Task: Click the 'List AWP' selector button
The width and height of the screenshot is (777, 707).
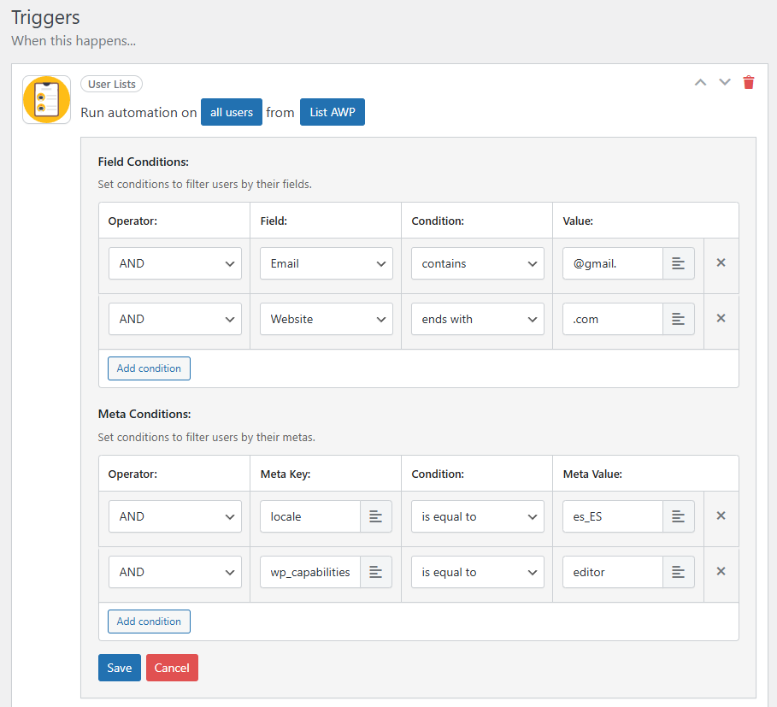Action: pyautogui.click(x=333, y=113)
